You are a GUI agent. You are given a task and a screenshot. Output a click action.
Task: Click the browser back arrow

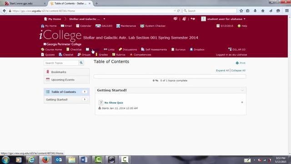tap(4, 11)
